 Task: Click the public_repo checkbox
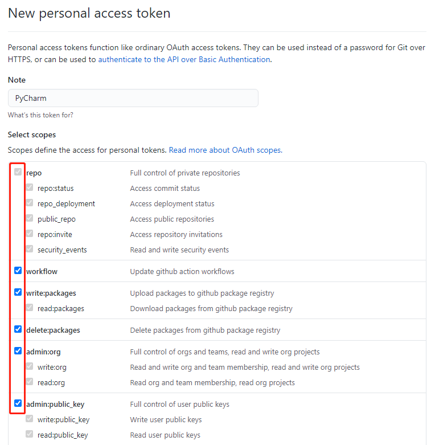(x=30, y=218)
